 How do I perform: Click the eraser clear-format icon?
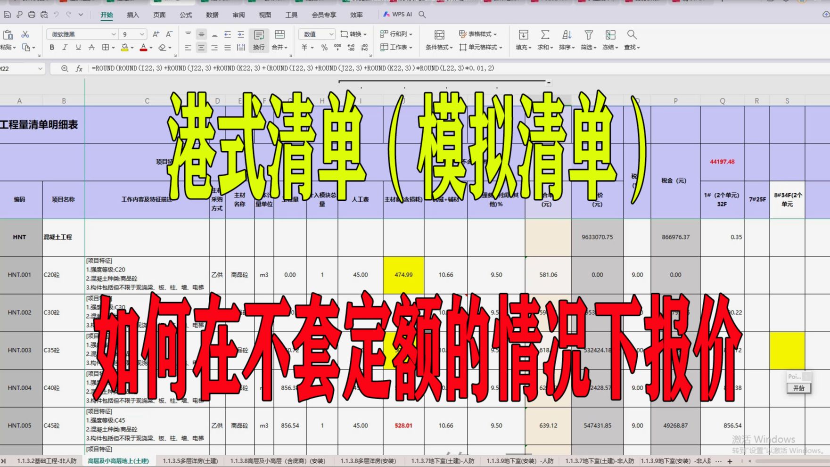[162, 47]
